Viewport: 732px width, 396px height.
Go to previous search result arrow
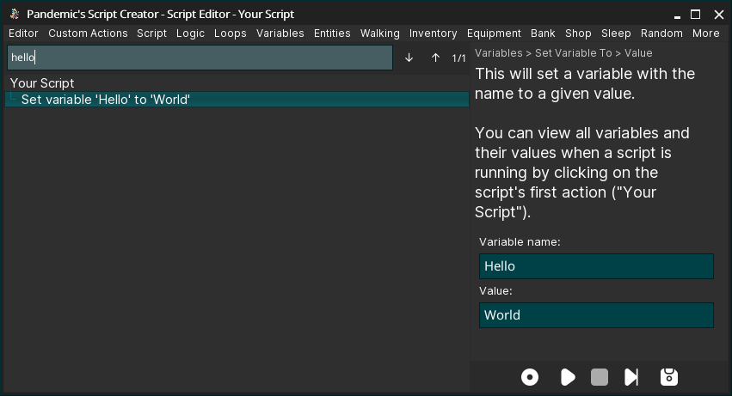(x=435, y=58)
